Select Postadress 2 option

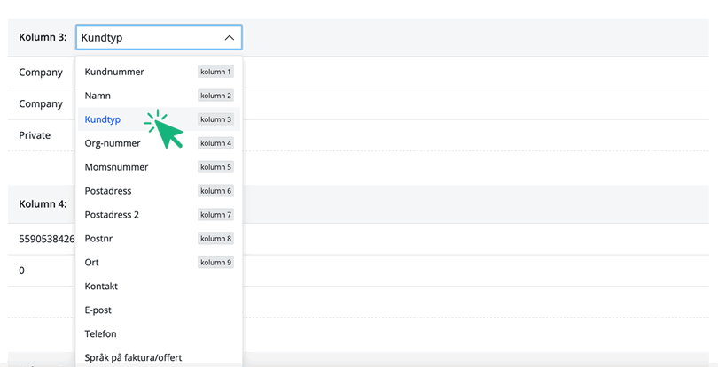click(x=112, y=215)
